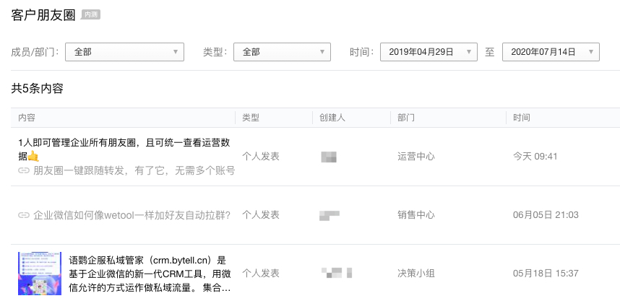This screenshot has height=301, width=620.
Task: Click the 内容 column header
Action: click(27, 117)
